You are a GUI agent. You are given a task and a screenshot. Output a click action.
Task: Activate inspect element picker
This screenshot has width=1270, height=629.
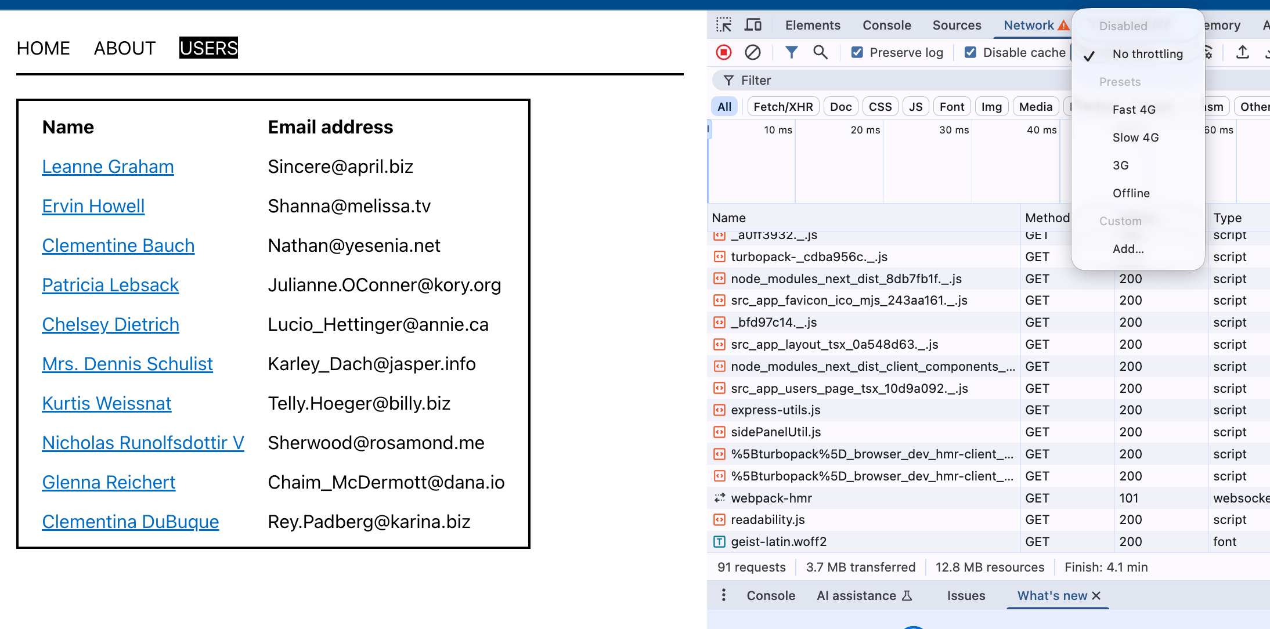pos(724,25)
